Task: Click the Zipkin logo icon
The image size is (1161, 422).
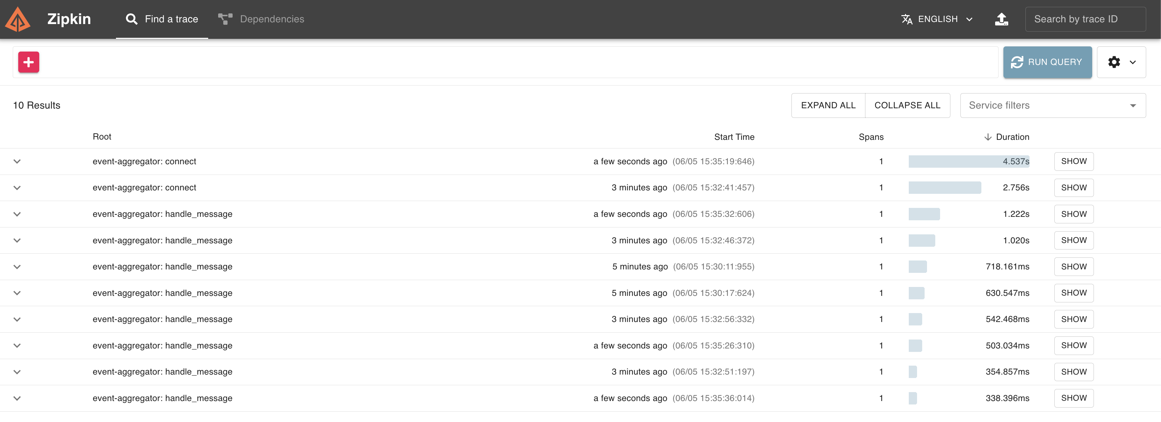Action: (x=17, y=19)
